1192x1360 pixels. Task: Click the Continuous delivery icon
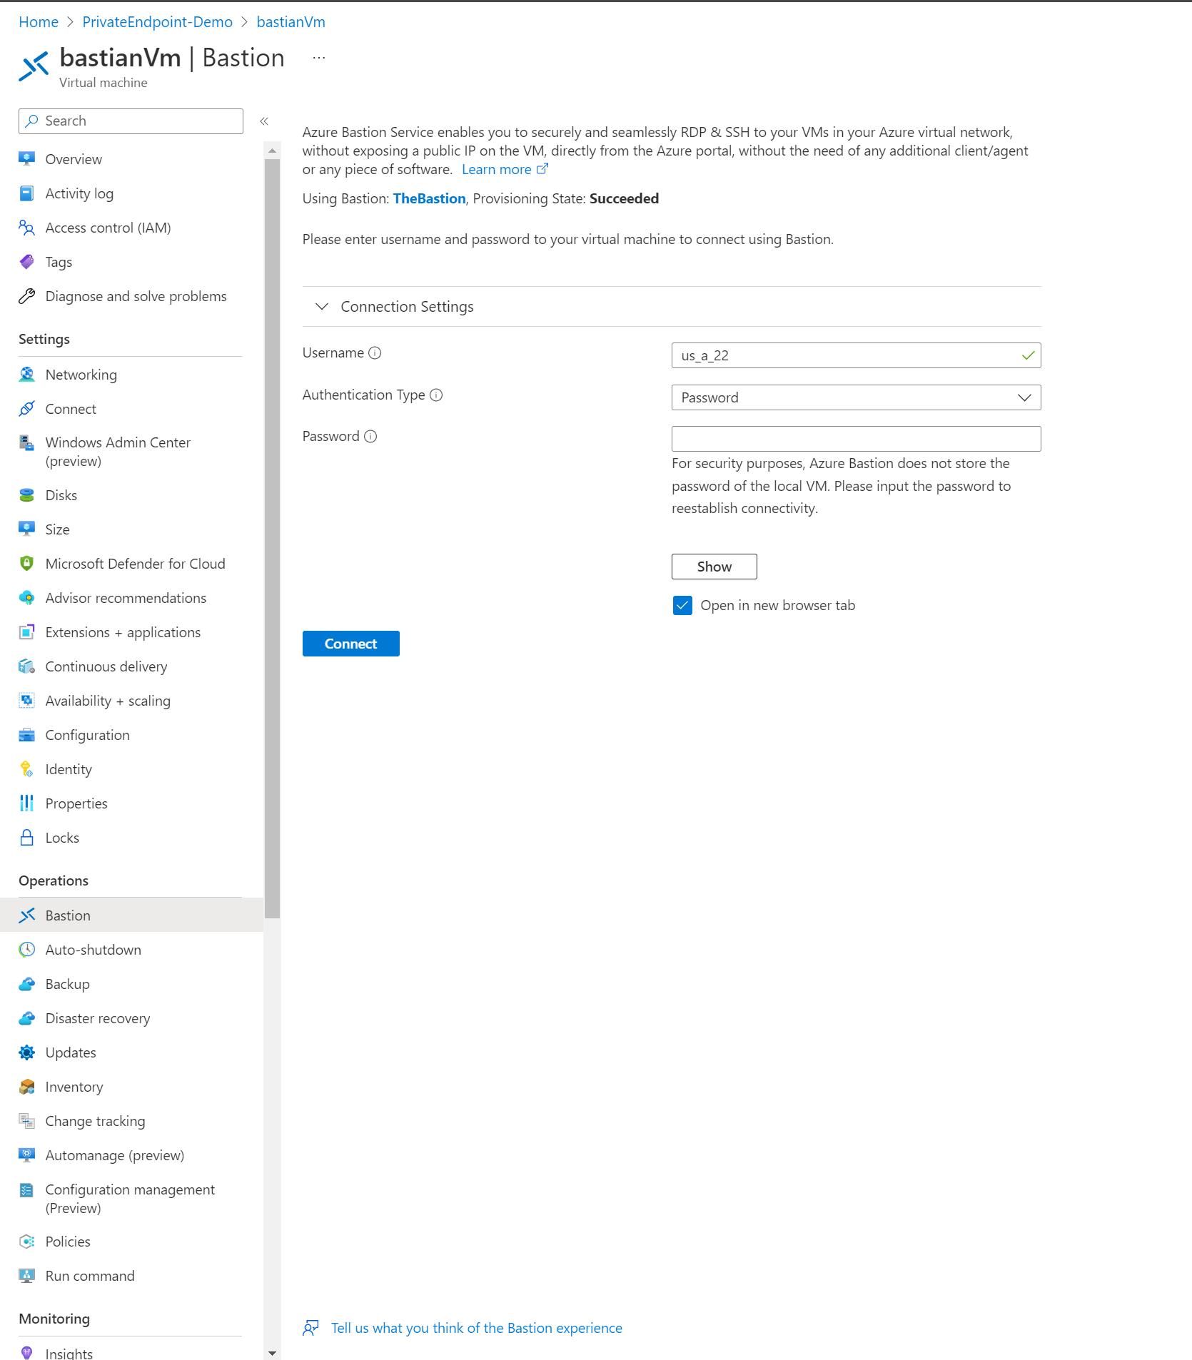tap(27, 666)
